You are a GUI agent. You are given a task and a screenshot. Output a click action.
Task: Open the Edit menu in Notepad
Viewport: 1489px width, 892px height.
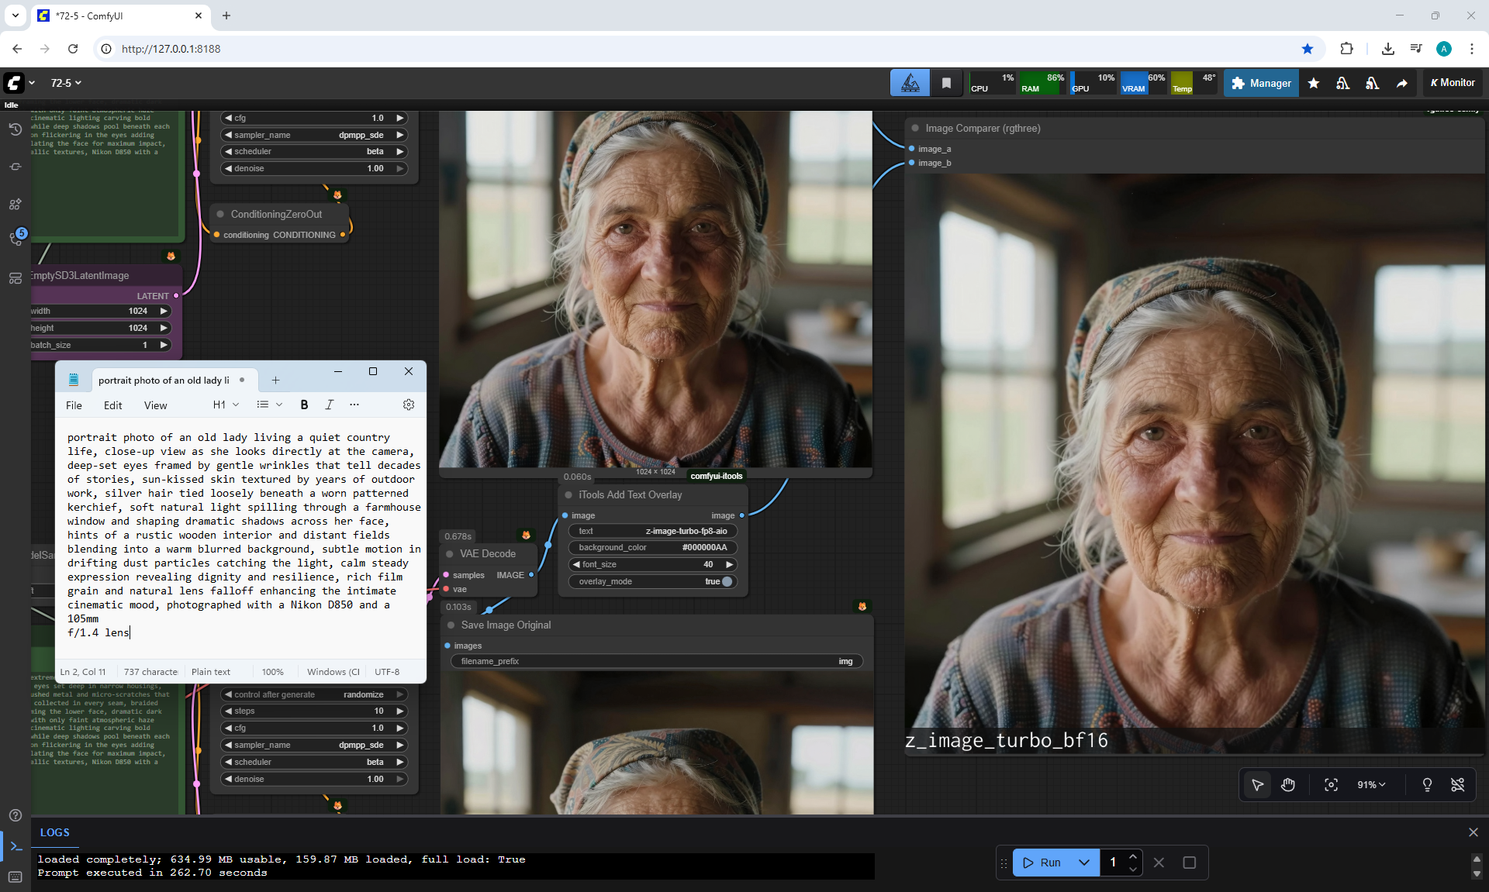[112, 405]
